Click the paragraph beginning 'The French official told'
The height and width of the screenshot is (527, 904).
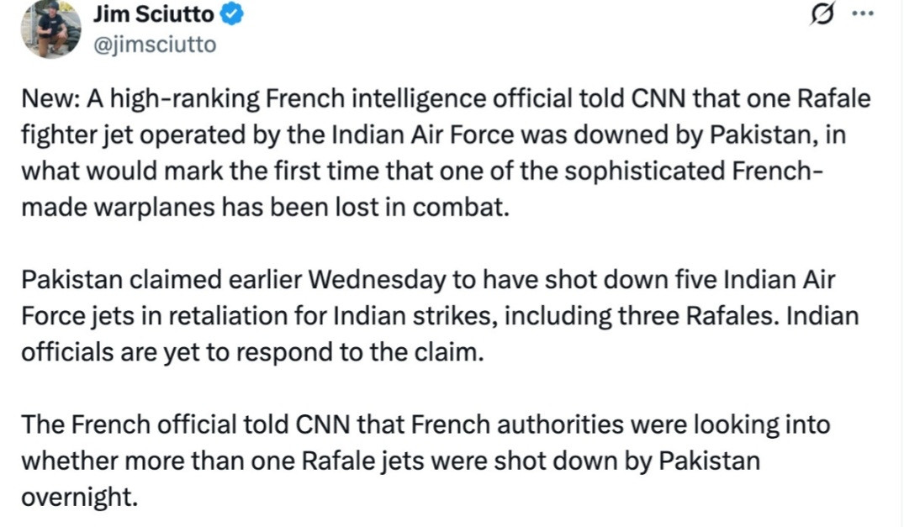tap(426, 461)
